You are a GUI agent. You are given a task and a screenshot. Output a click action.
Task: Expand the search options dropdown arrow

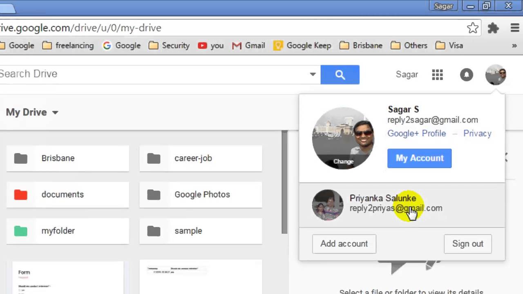313,74
